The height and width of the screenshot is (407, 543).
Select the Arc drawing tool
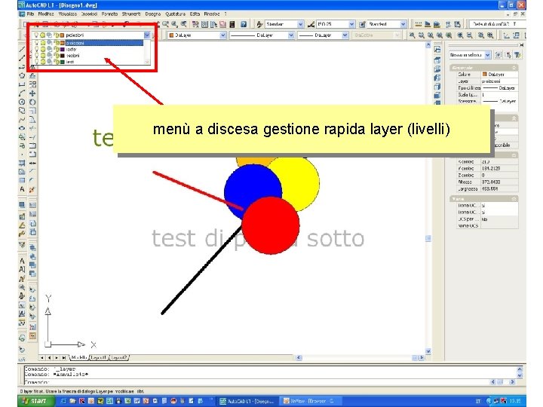pyautogui.click(x=22, y=93)
